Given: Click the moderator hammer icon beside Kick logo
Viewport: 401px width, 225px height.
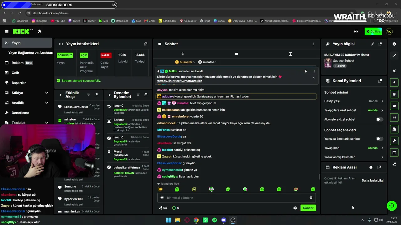Looking at the screenshot, I should [39, 32].
